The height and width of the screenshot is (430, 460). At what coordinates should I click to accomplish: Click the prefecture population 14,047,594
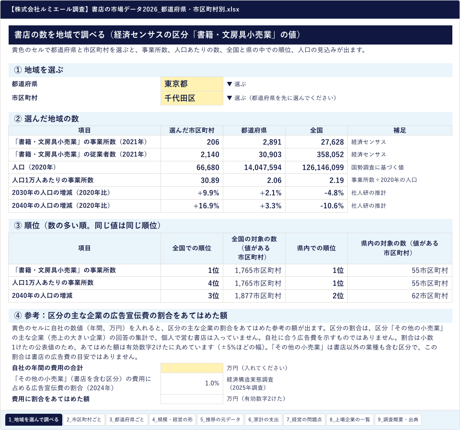pos(254,168)
